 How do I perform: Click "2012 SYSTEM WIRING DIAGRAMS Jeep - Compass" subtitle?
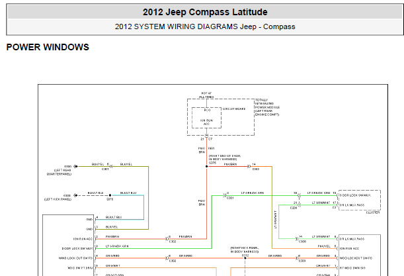click(x=205, y=26)
